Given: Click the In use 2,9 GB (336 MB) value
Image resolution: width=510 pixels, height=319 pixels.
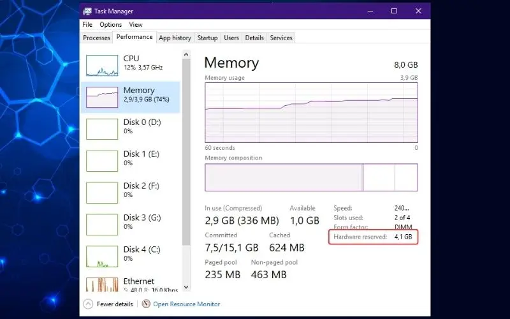Looking at the screenshot, I should 242,221.
